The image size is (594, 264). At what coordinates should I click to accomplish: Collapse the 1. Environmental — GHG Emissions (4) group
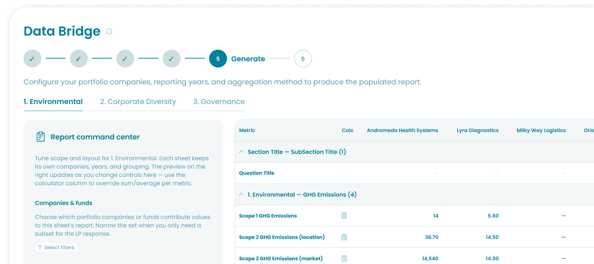[241, 195]
